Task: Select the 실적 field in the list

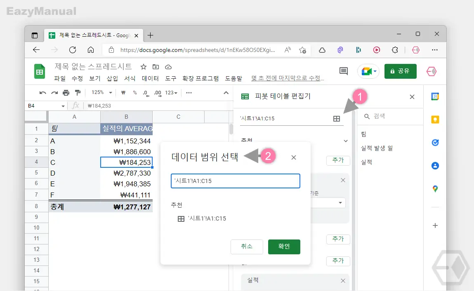Action: point(366,162)
